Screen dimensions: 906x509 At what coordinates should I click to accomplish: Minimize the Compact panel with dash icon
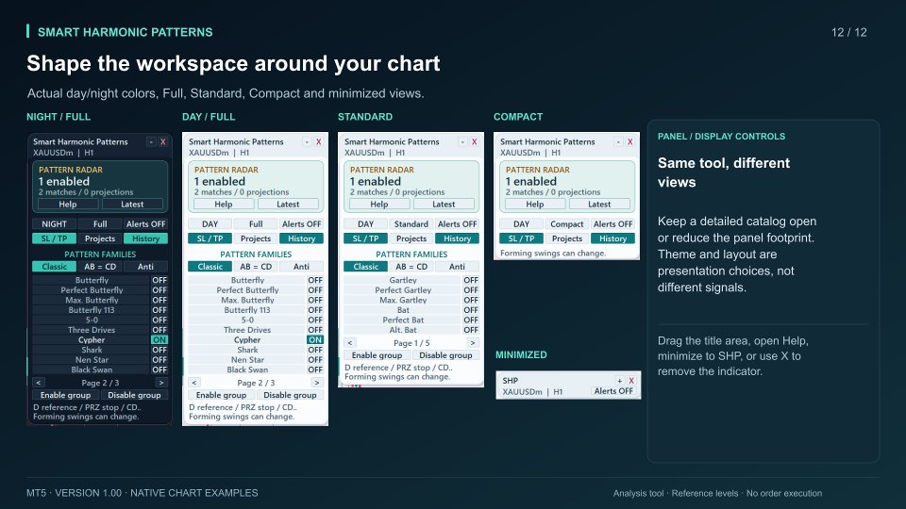(x=618, y=141)
